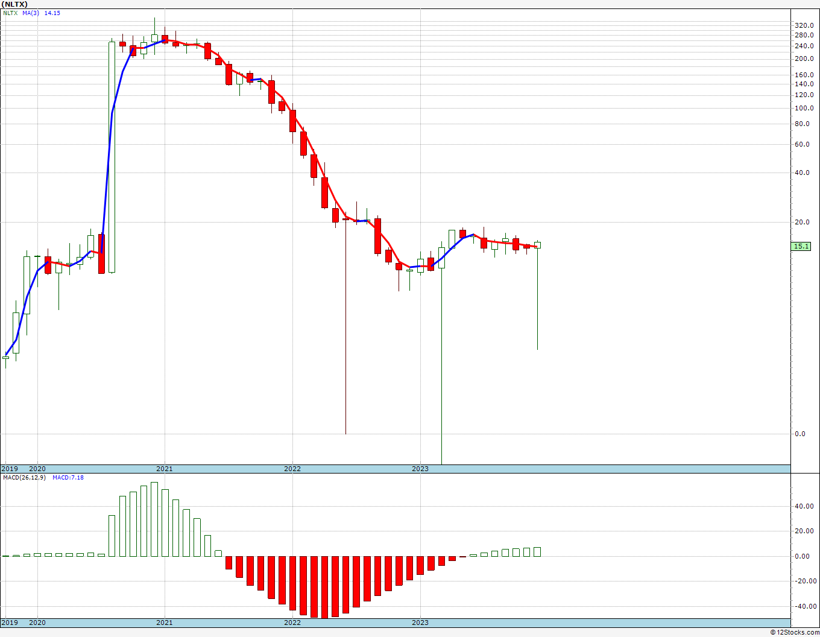Viewport: 820px width, 637px height.
Task: Select the 14.15 moving average value
Action: pyautogui.click(x=52, y=13)
